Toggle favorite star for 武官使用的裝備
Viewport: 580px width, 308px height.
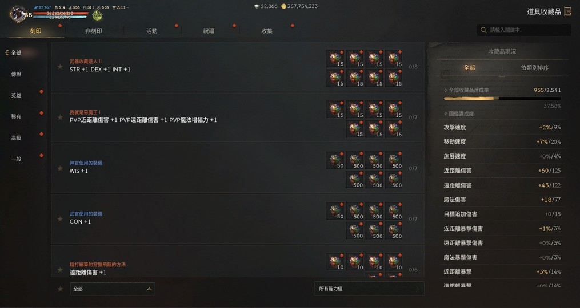click(x=60, y=219)
